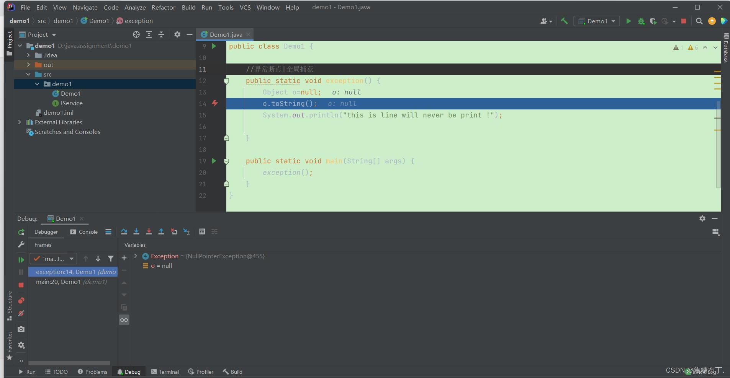Run Demo1 with Coverage icon
The width and height of the screenshot is (730, 378).
(653, 21)
